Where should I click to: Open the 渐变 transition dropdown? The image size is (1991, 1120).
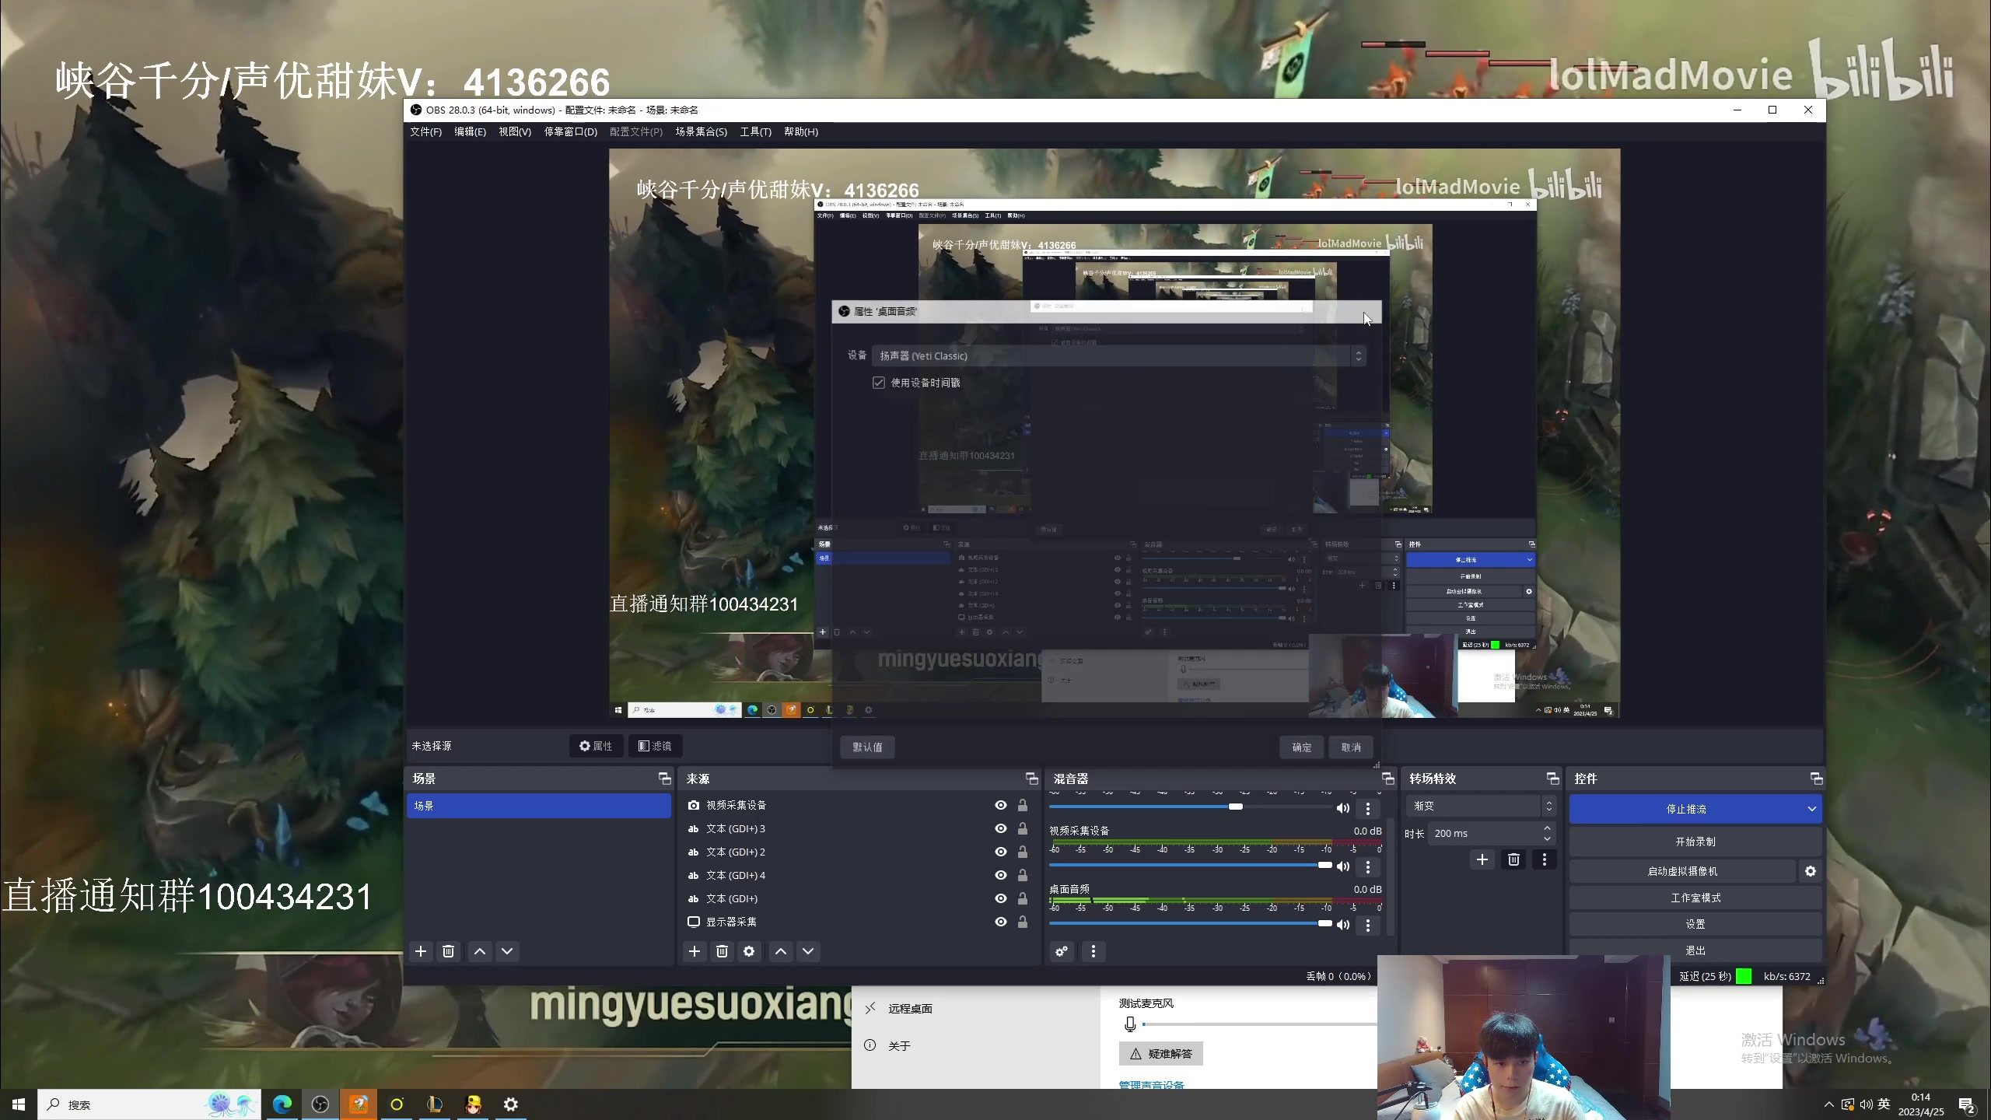[x=1481, y=806]
